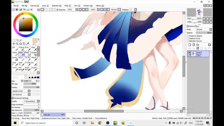Image resolution: width=224 pixels, height=126 pixels.
Task: Click the canvas horizontal scrollbar thumb
Action: tap(104, 111)
